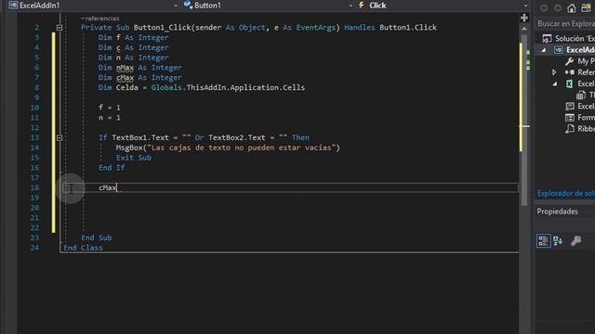Switch to Explorador de soluciones tab
Image resolution: width=595 pixels, height=334 pixels.
(566, 194)
